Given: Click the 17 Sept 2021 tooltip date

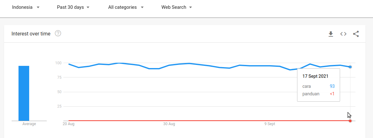Looking at the screenshot, I should (315, 76).
